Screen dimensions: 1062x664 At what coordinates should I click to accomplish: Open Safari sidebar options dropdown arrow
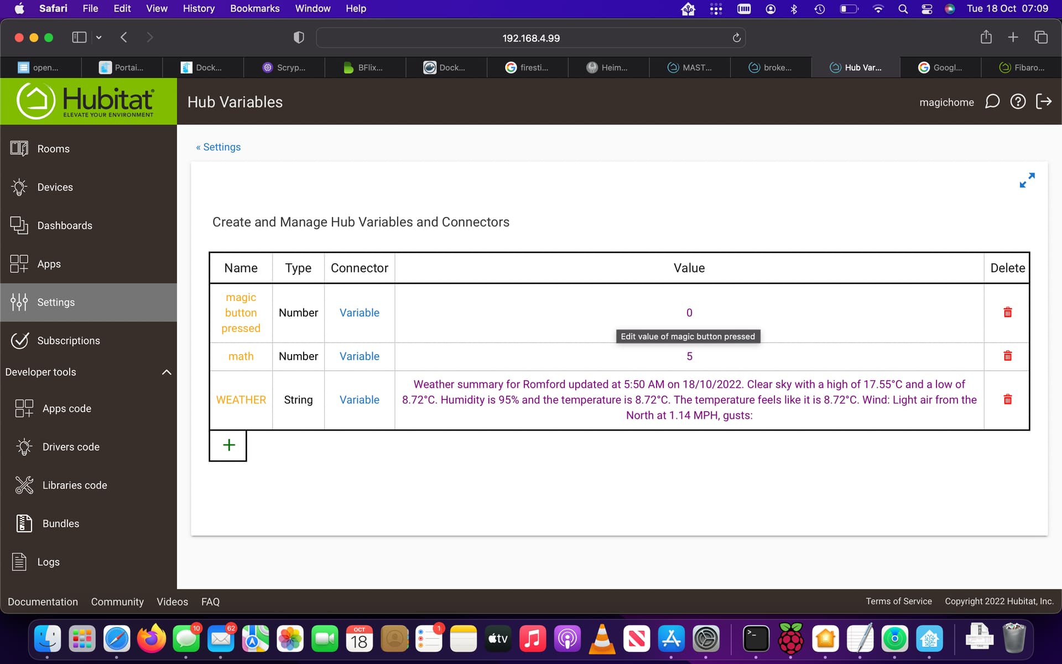pos(99,38)
